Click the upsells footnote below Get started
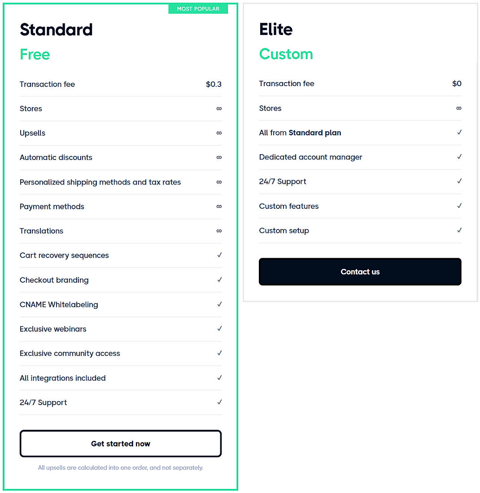Image resolution: width=480 pixels, height=493 pixels. tap(120, 467)
